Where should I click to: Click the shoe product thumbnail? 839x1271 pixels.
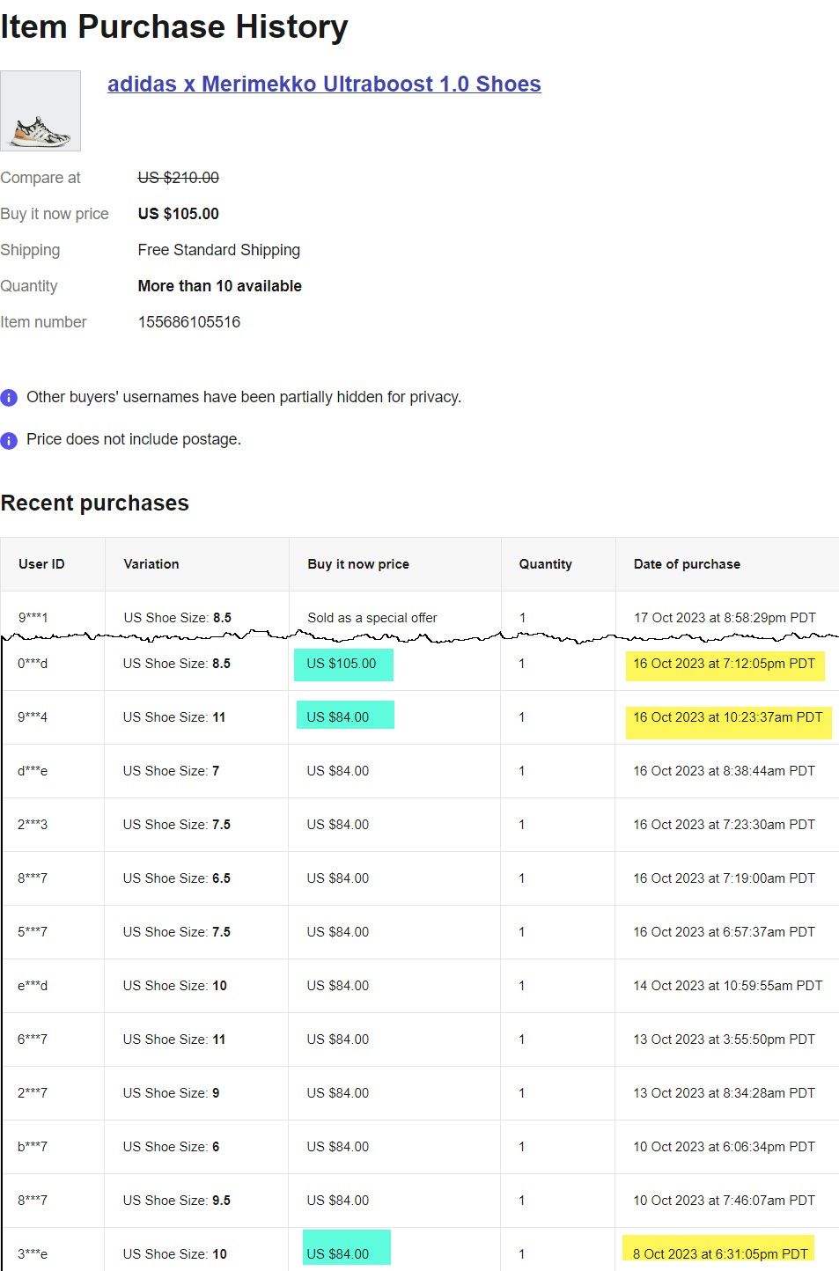(40, 111)
